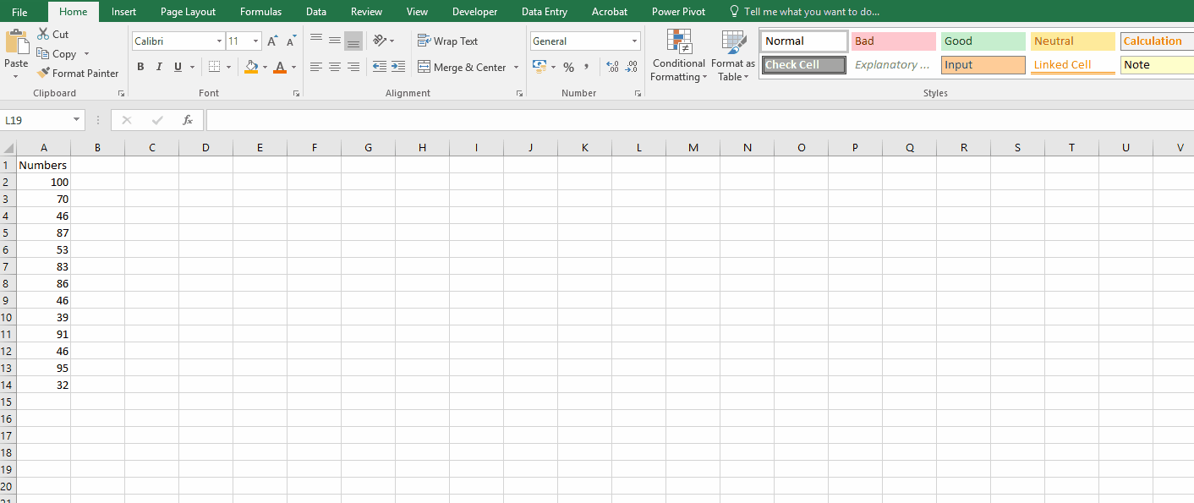Apply italic formatting
The image size is (1194, 503).
point(158,66)
